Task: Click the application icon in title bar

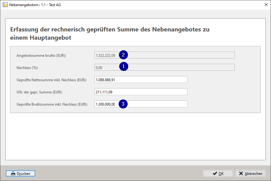Action: point(5,5)
